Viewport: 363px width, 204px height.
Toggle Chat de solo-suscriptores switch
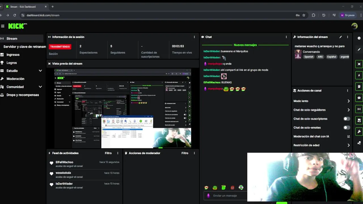[347, 119]
